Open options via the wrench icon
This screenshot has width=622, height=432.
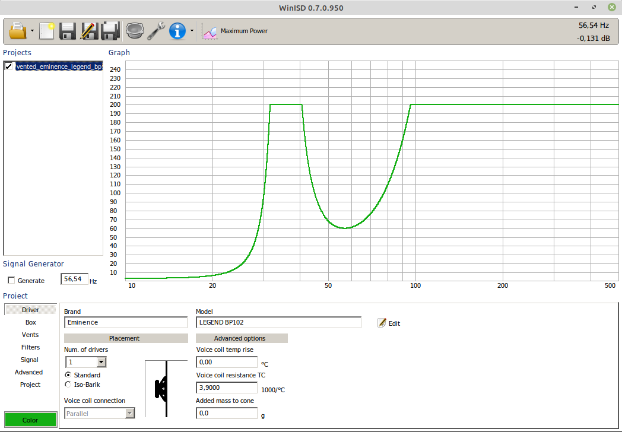(x=156, y=31)
